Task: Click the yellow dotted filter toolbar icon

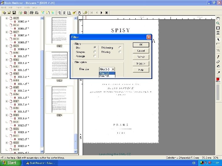Action: coord(85,13)
